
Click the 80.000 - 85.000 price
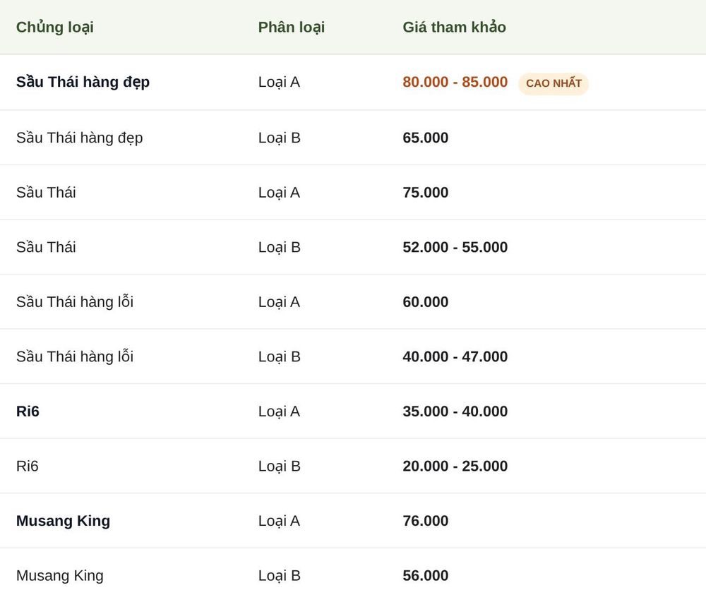455,82
